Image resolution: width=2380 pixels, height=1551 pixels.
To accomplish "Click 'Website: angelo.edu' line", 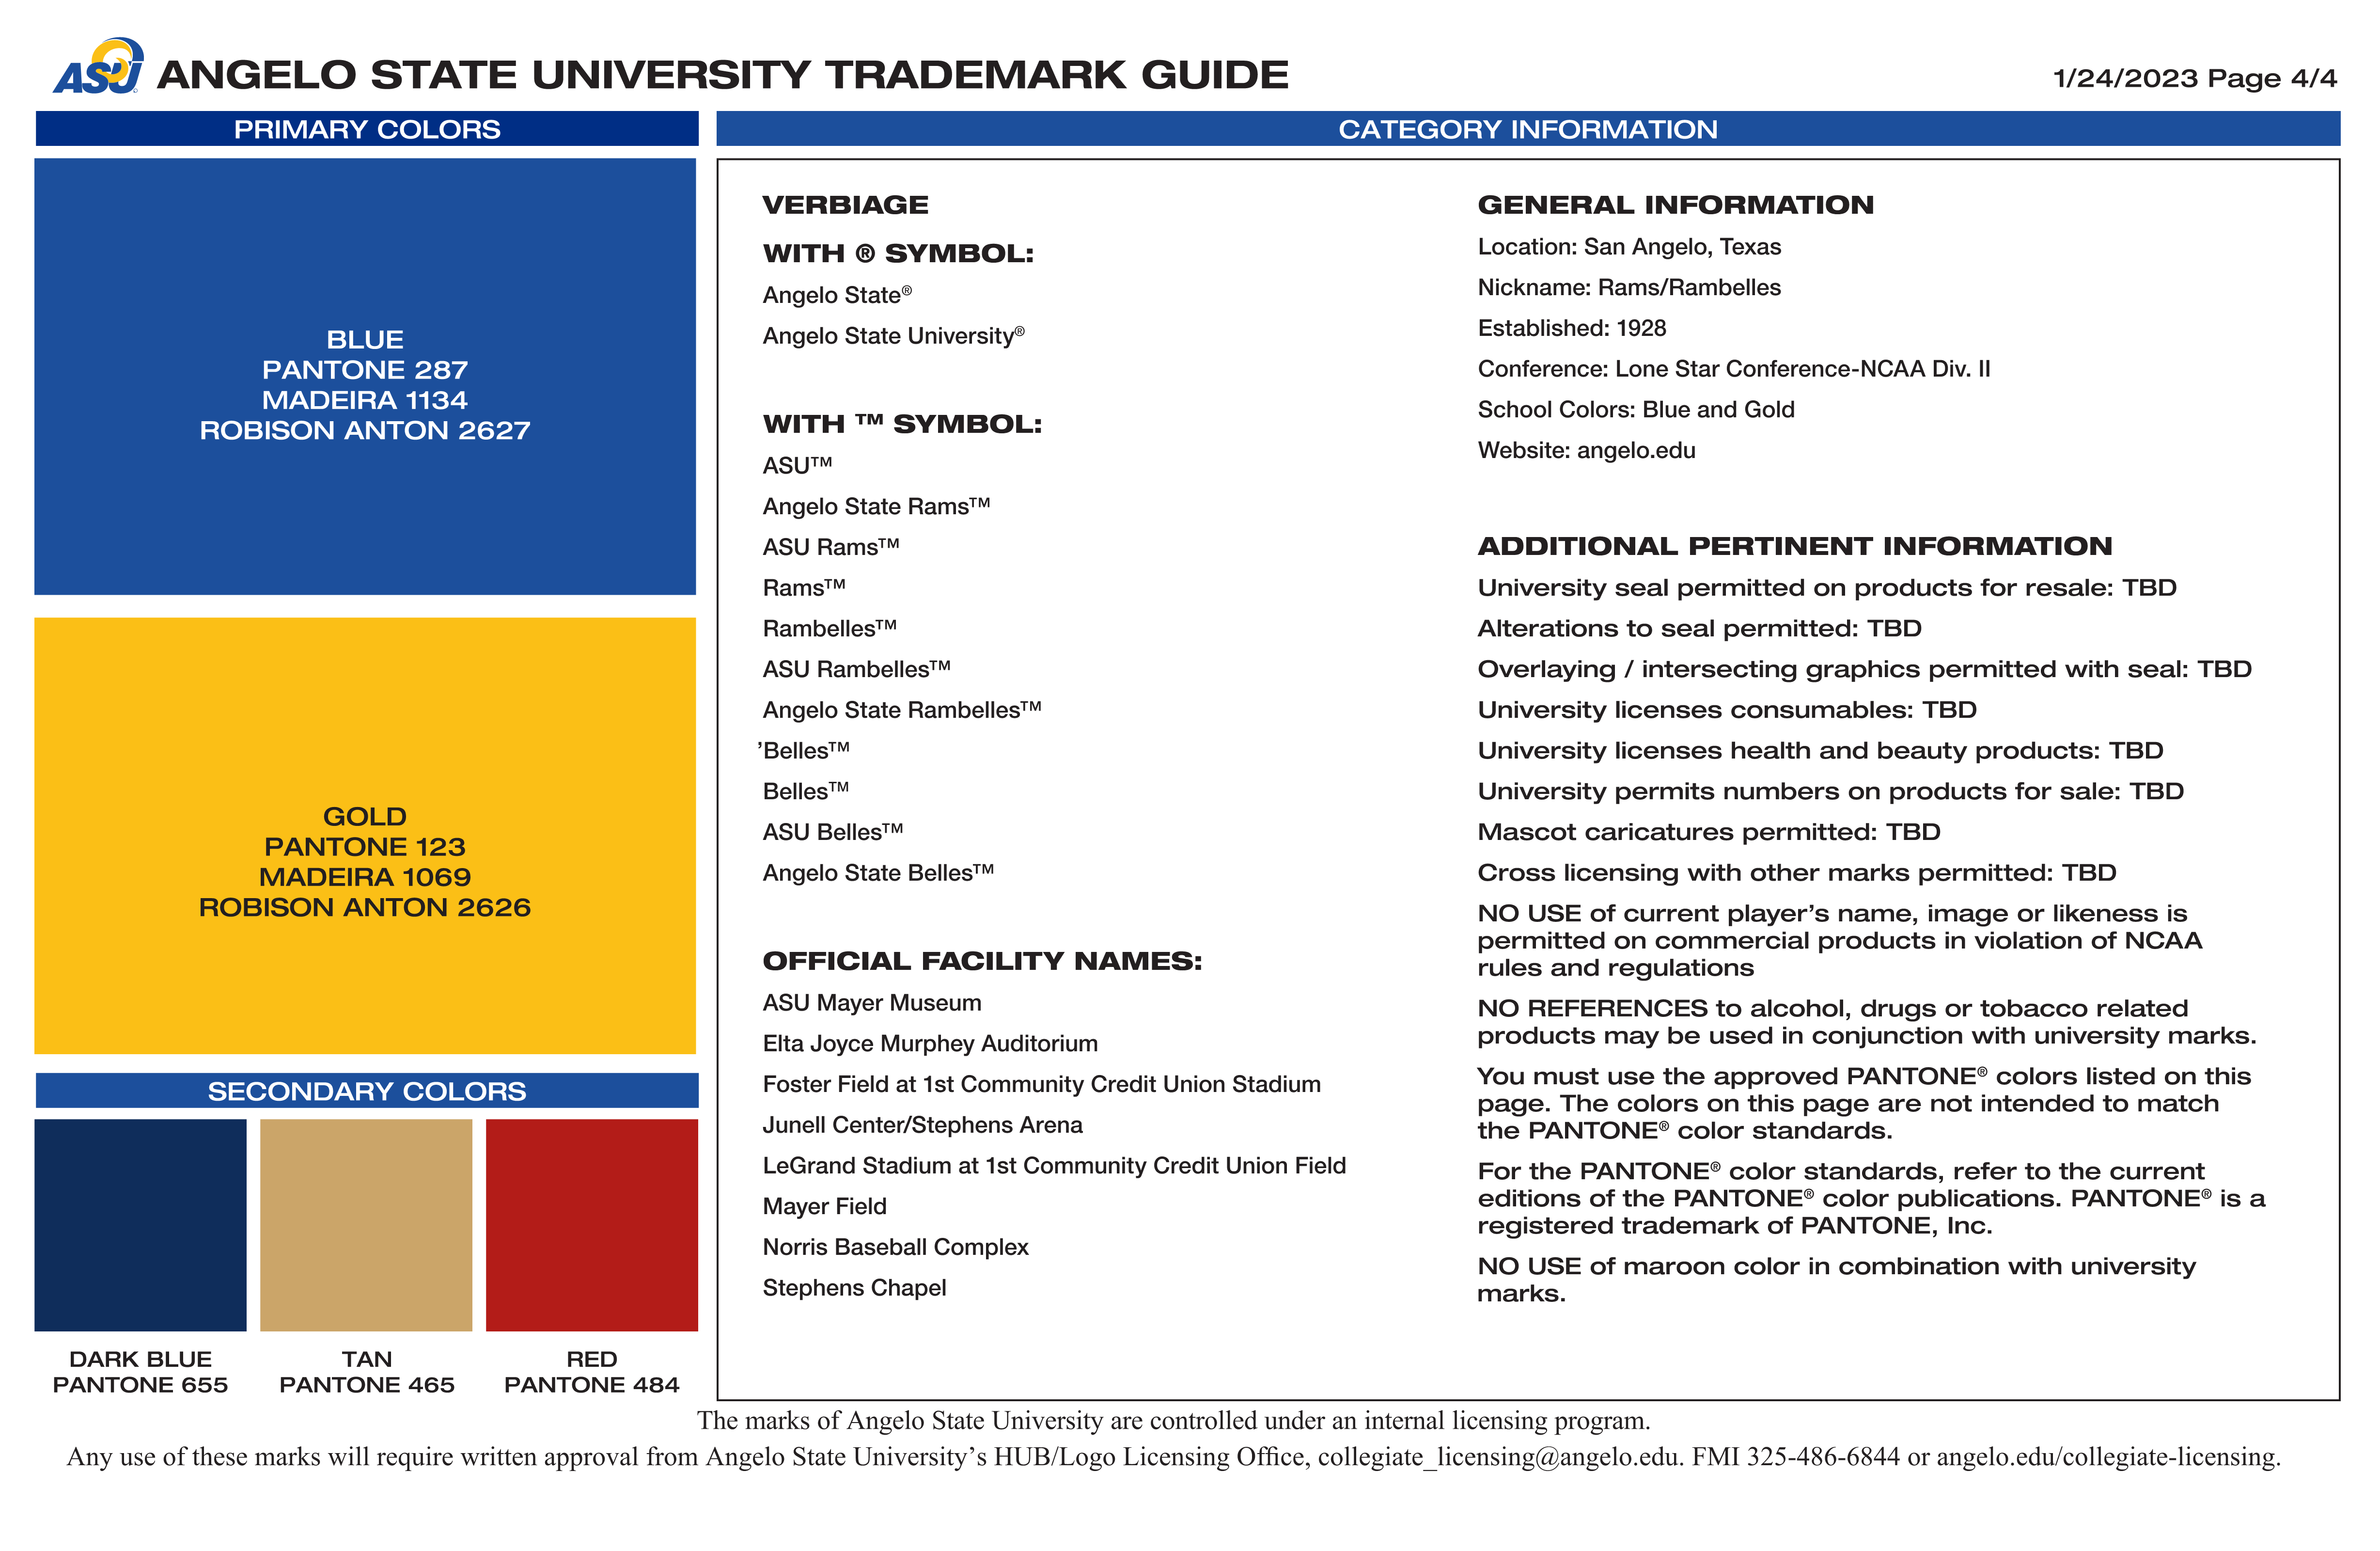I will 1587,450.
